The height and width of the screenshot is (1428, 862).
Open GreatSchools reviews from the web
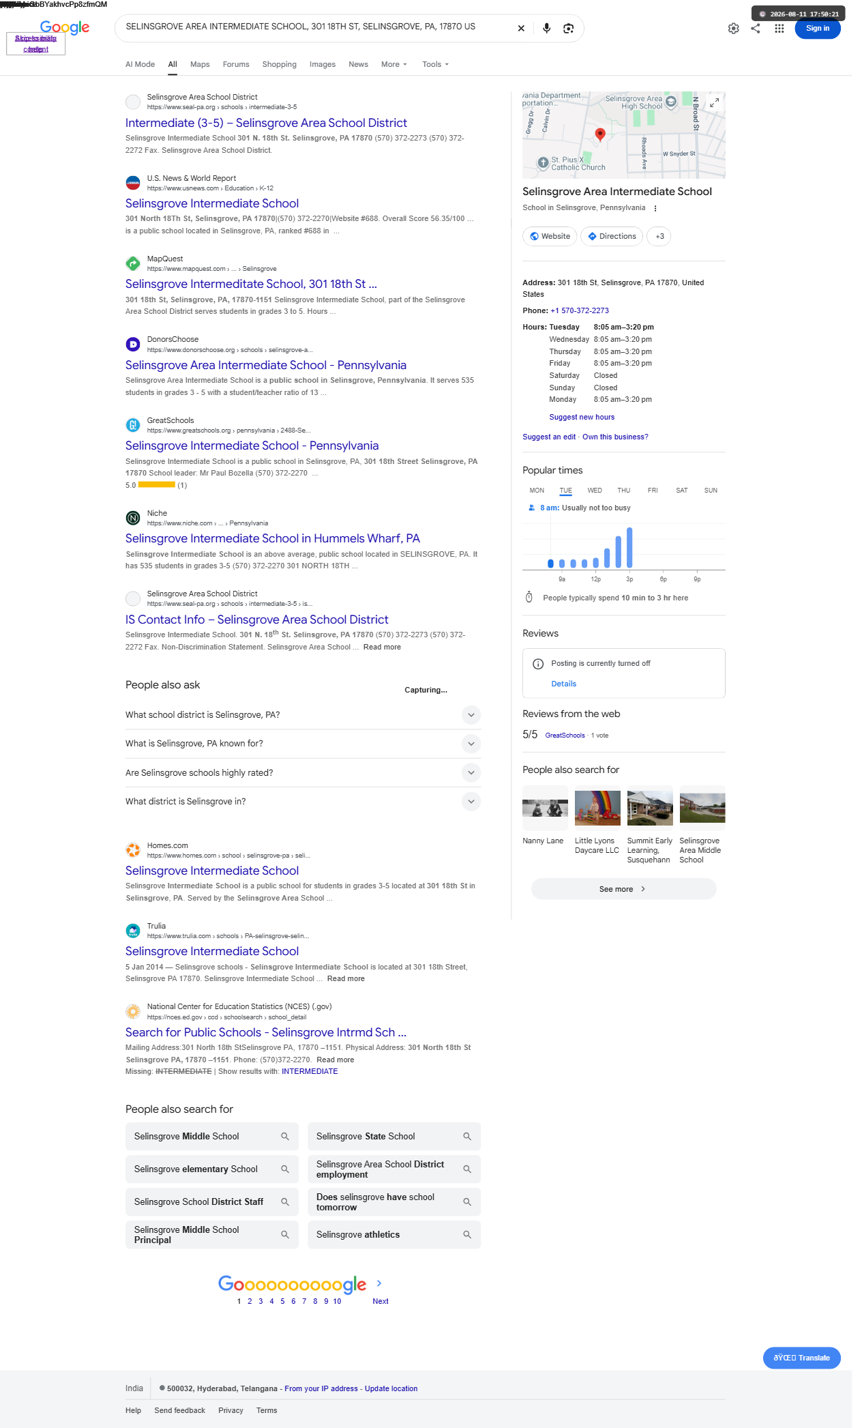[565, 735]
